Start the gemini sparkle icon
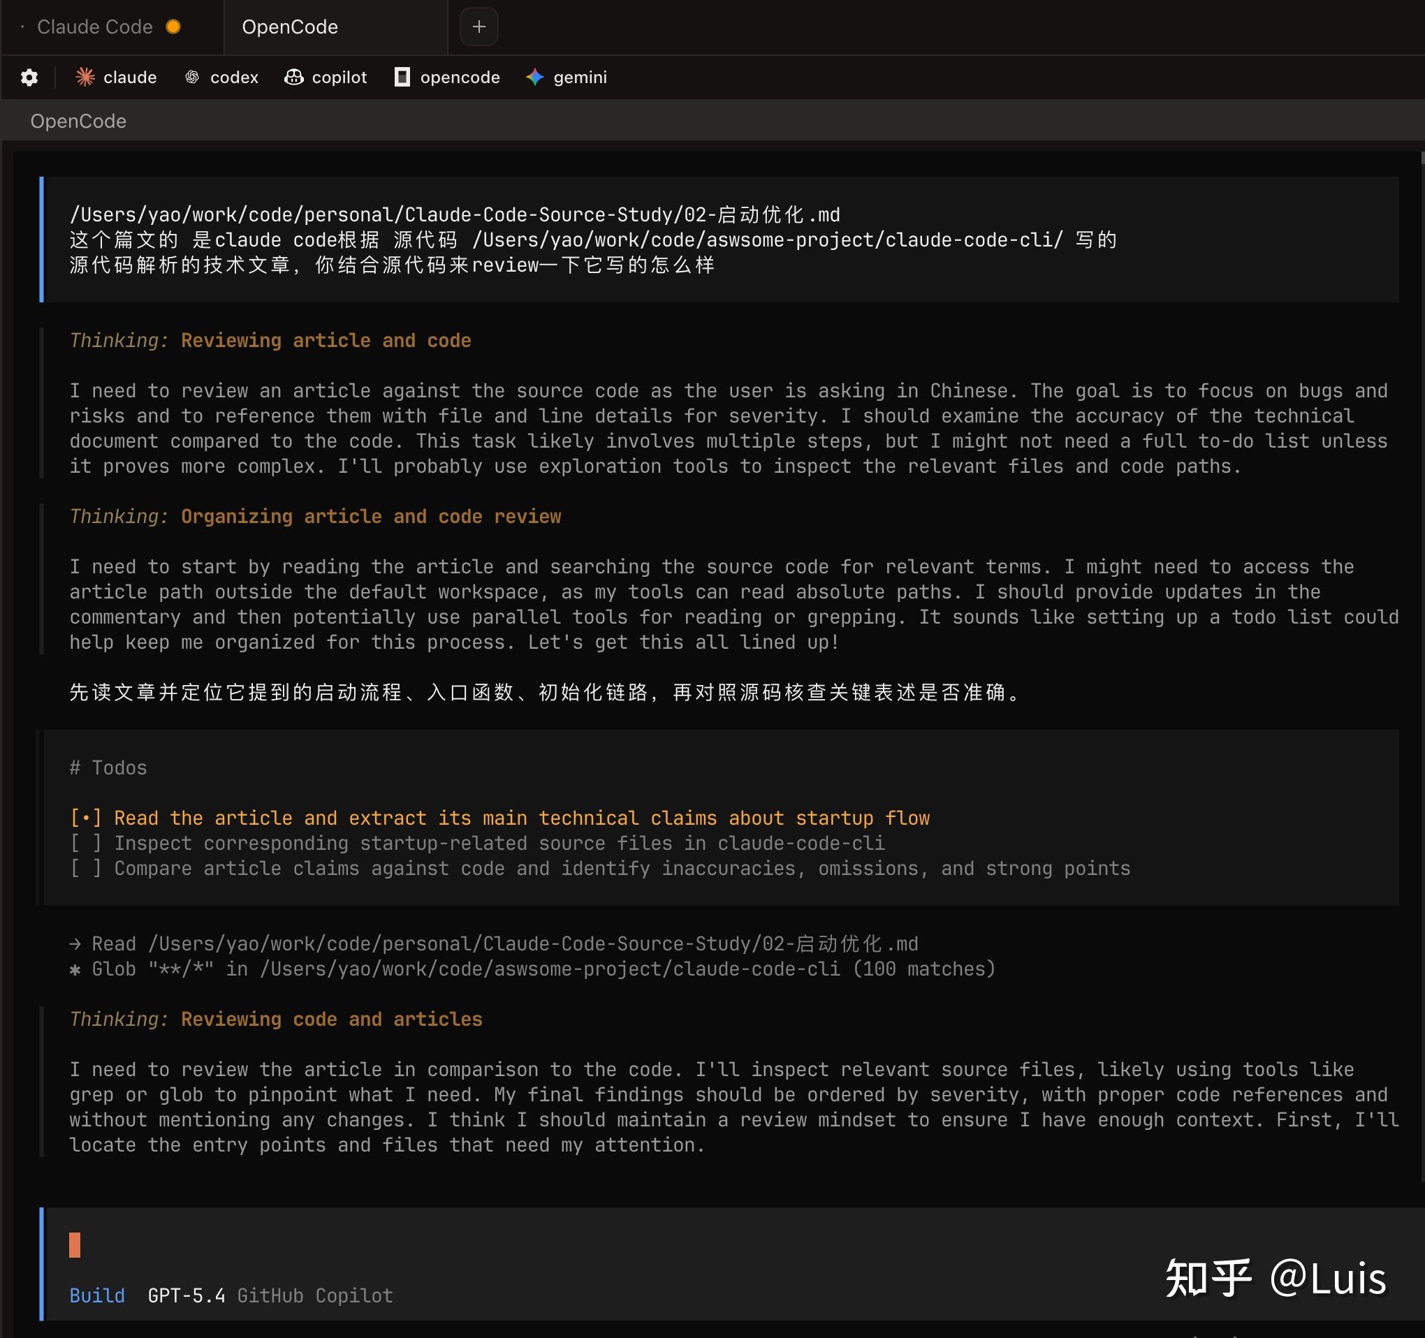1425x1338 pixels. pyautogui.click(x=535, y=78)
